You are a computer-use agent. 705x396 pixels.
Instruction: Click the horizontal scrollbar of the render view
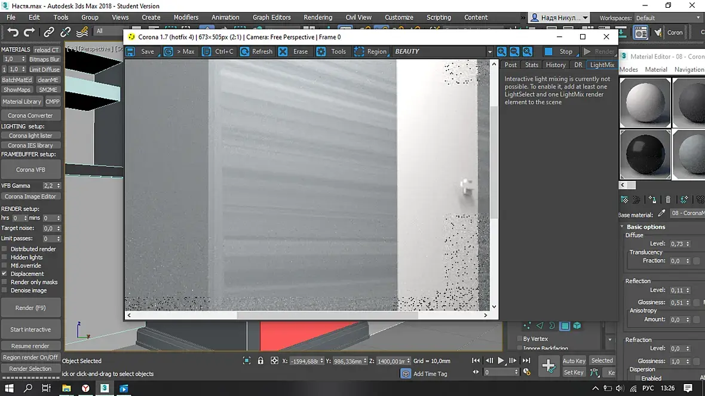(x=327, y=315)
